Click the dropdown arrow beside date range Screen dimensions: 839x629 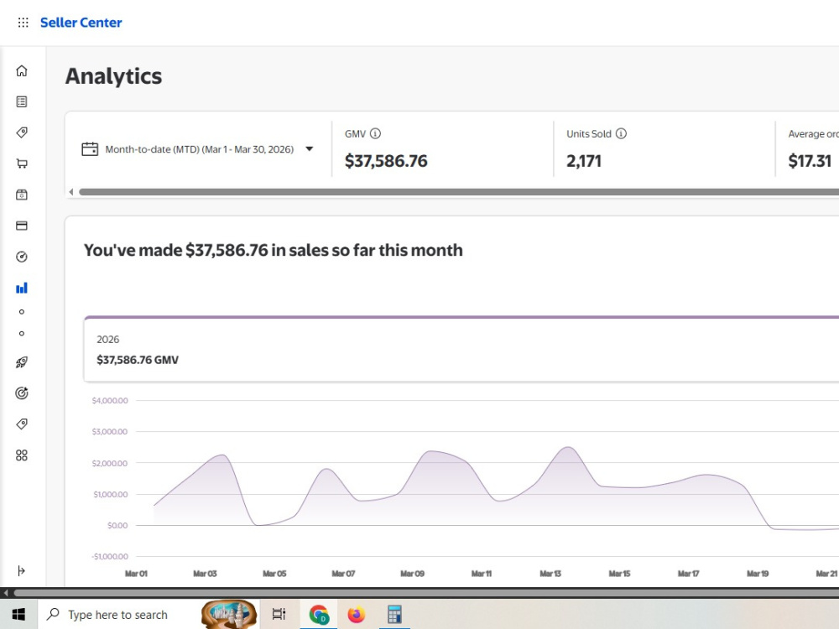[310, 149]
